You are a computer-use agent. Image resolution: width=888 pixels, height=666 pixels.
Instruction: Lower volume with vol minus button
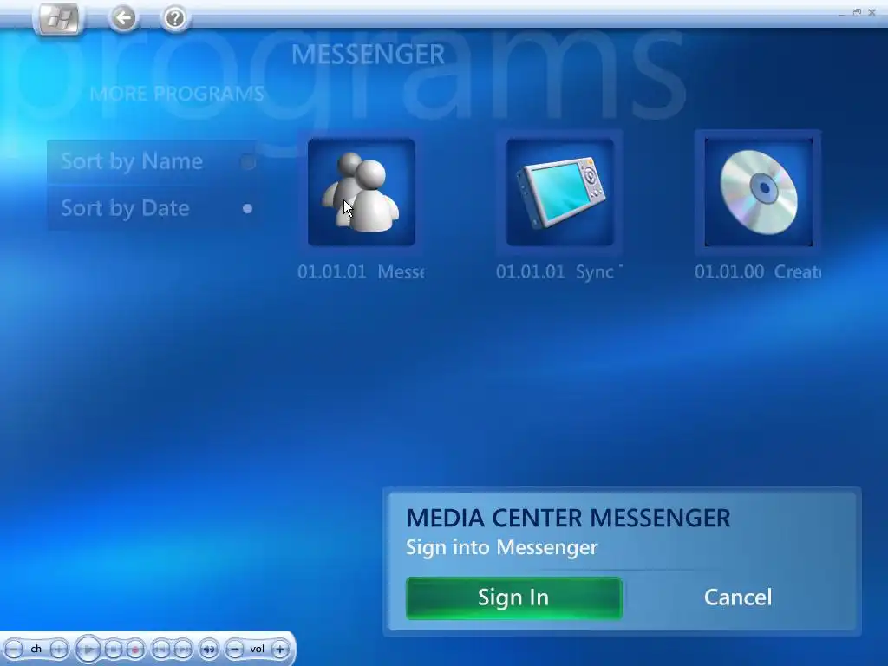point(234,649)
